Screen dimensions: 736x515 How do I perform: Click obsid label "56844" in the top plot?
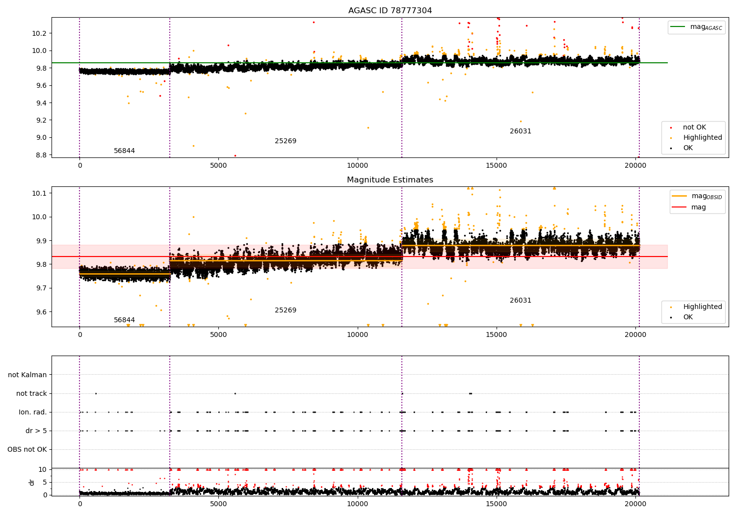(x=124, y=151)
